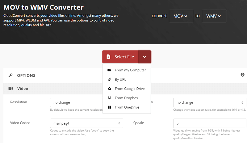Expand the Video Codec msmpeg4 dropdown
The width and height of the screenshot is (247, 143).
coord(86,123)
